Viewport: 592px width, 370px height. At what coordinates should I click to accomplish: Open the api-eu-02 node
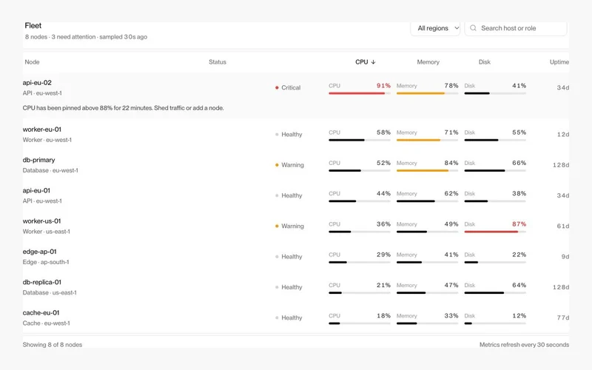pos(37,83)
